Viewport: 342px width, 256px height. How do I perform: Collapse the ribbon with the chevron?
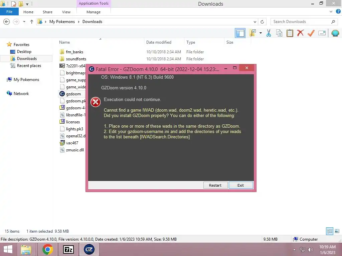point(331,12)
